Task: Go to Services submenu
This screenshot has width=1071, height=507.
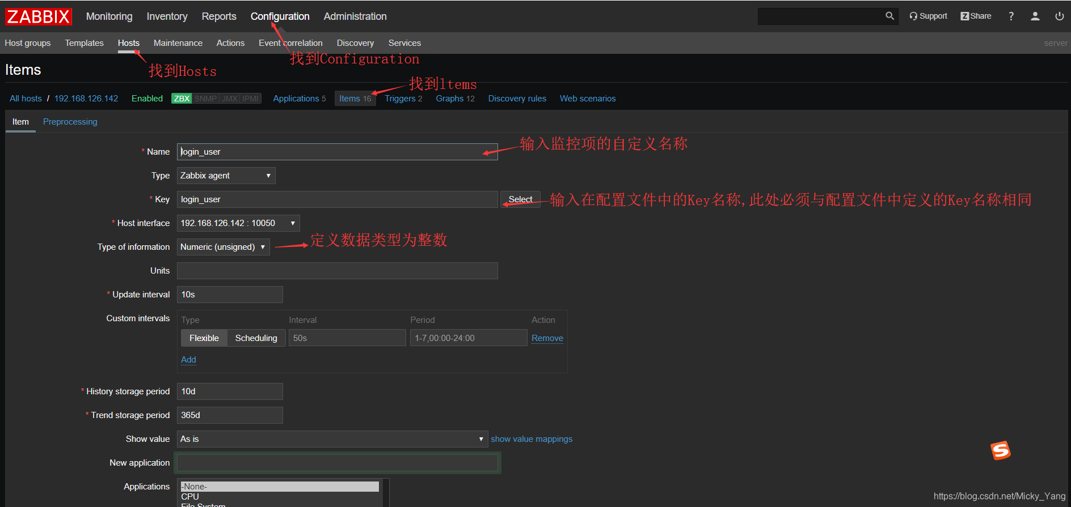Action: [404, 43]
